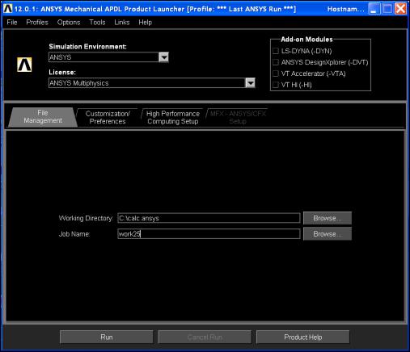This screenshot has width=410, height=352.
Task: Click the Hostname text in title bar
Action: tap(345, 9)
